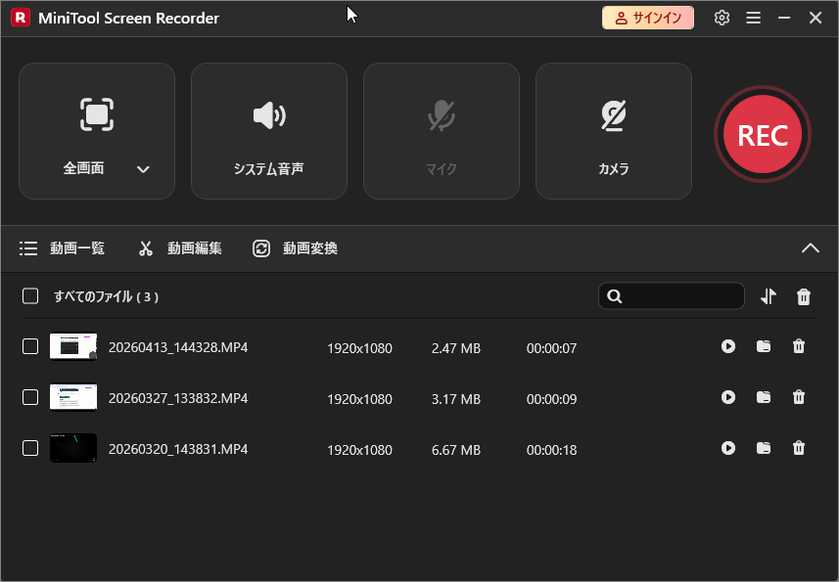Enable the マイク microphone

point(441,130)
